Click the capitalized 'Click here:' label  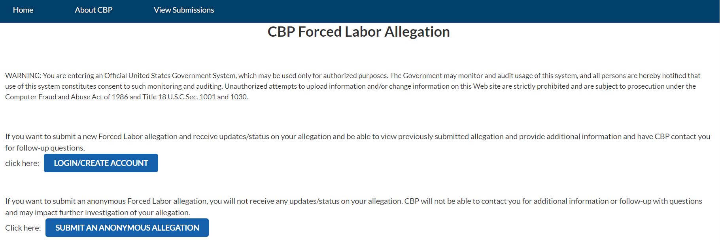[x=23, y=228]
